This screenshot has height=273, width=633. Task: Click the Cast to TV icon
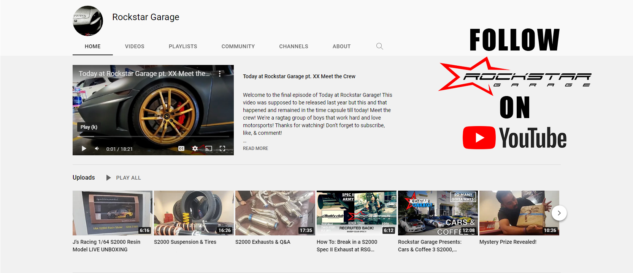[209, 148]
